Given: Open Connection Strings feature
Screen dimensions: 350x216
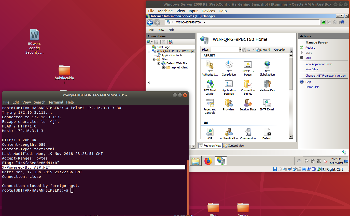Looking at the screenshot, I should coord(248,87).
